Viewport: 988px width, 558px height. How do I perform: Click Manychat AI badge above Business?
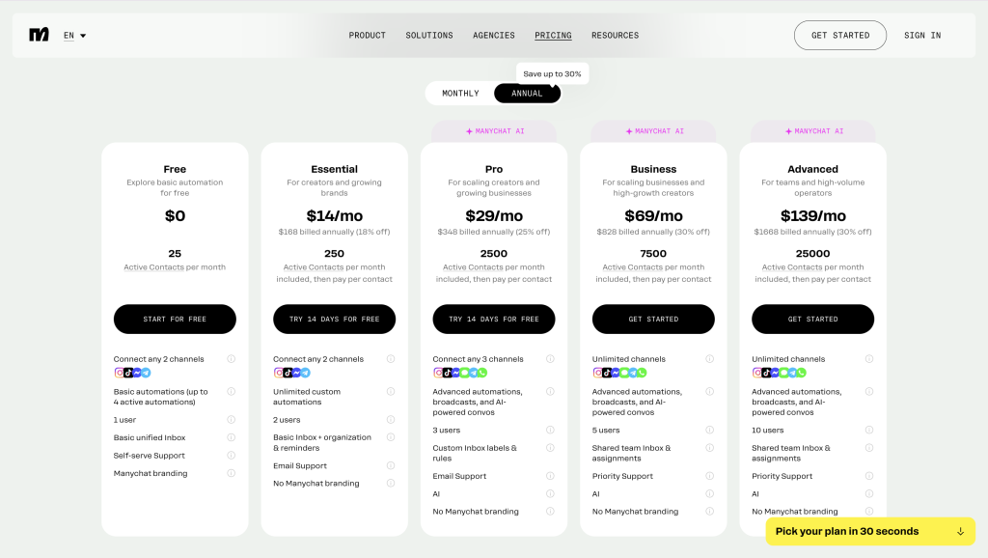(653, 131)
